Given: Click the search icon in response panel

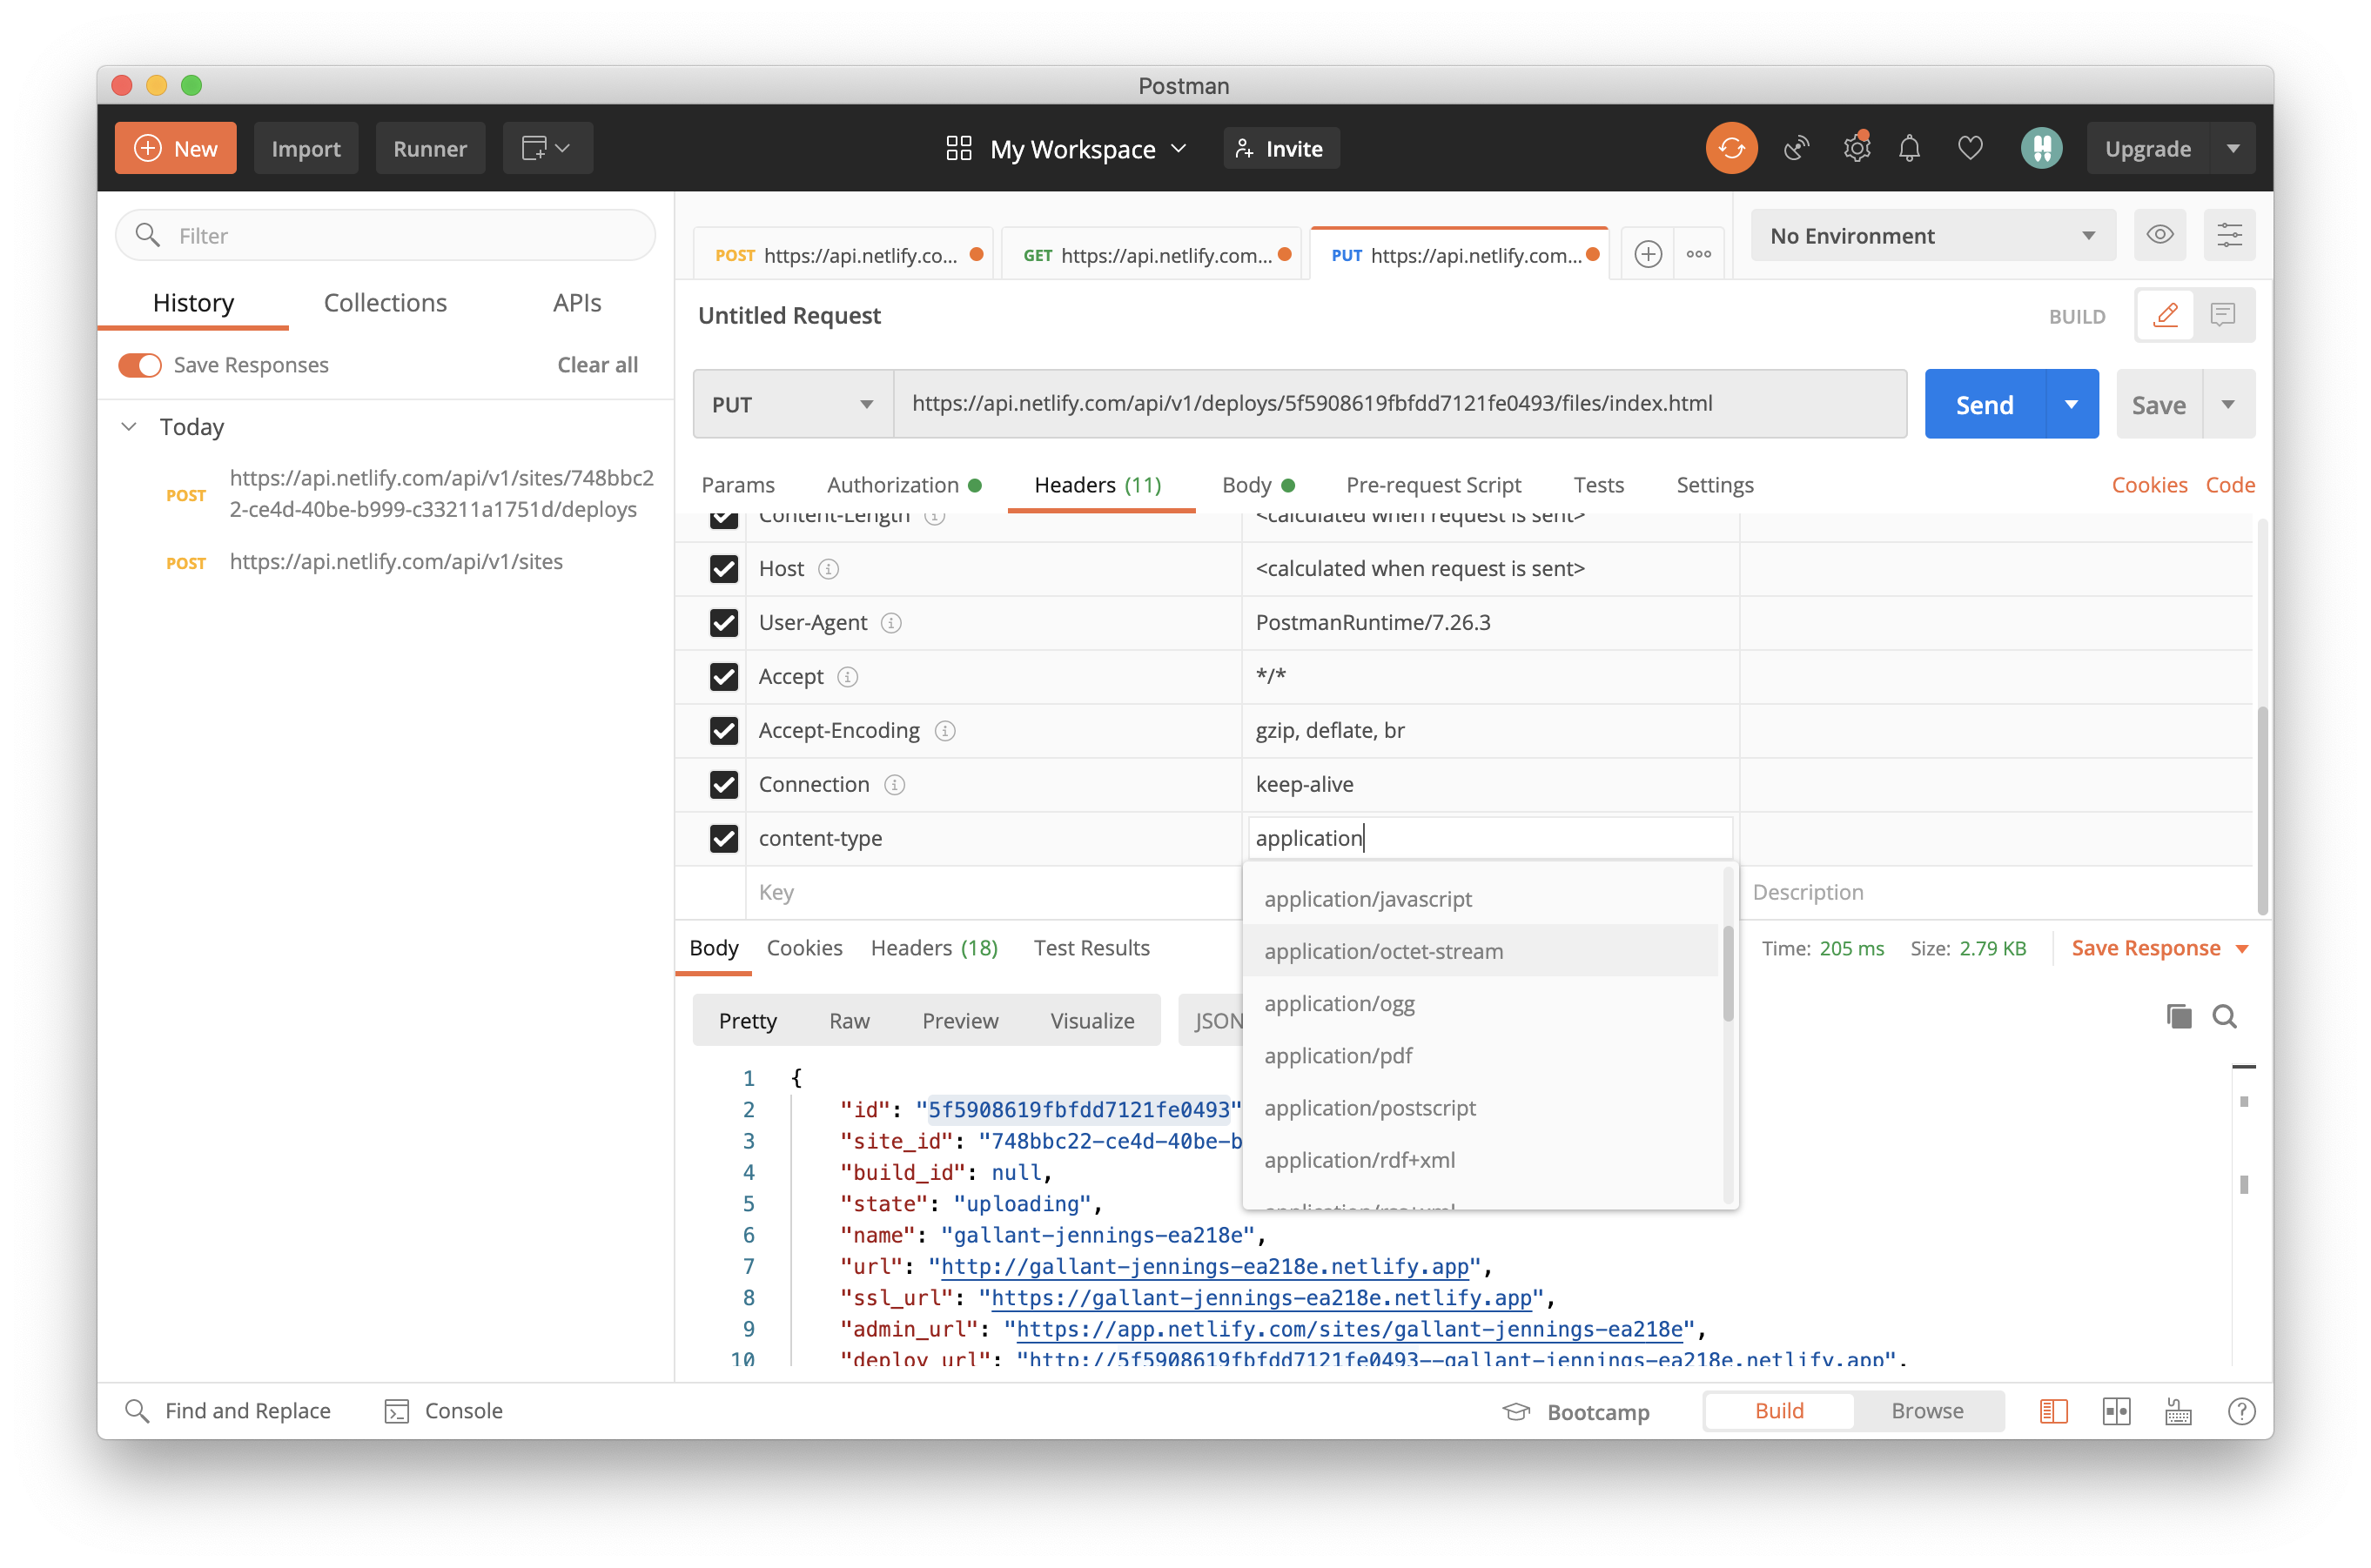Looking at the screenshot, I should tap(2222, 1016).
